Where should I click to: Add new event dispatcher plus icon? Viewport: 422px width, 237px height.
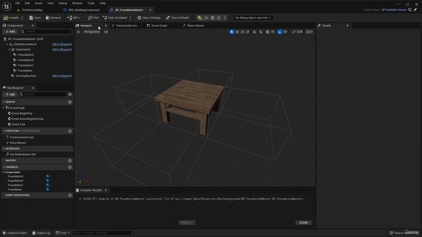click(70, 196)
